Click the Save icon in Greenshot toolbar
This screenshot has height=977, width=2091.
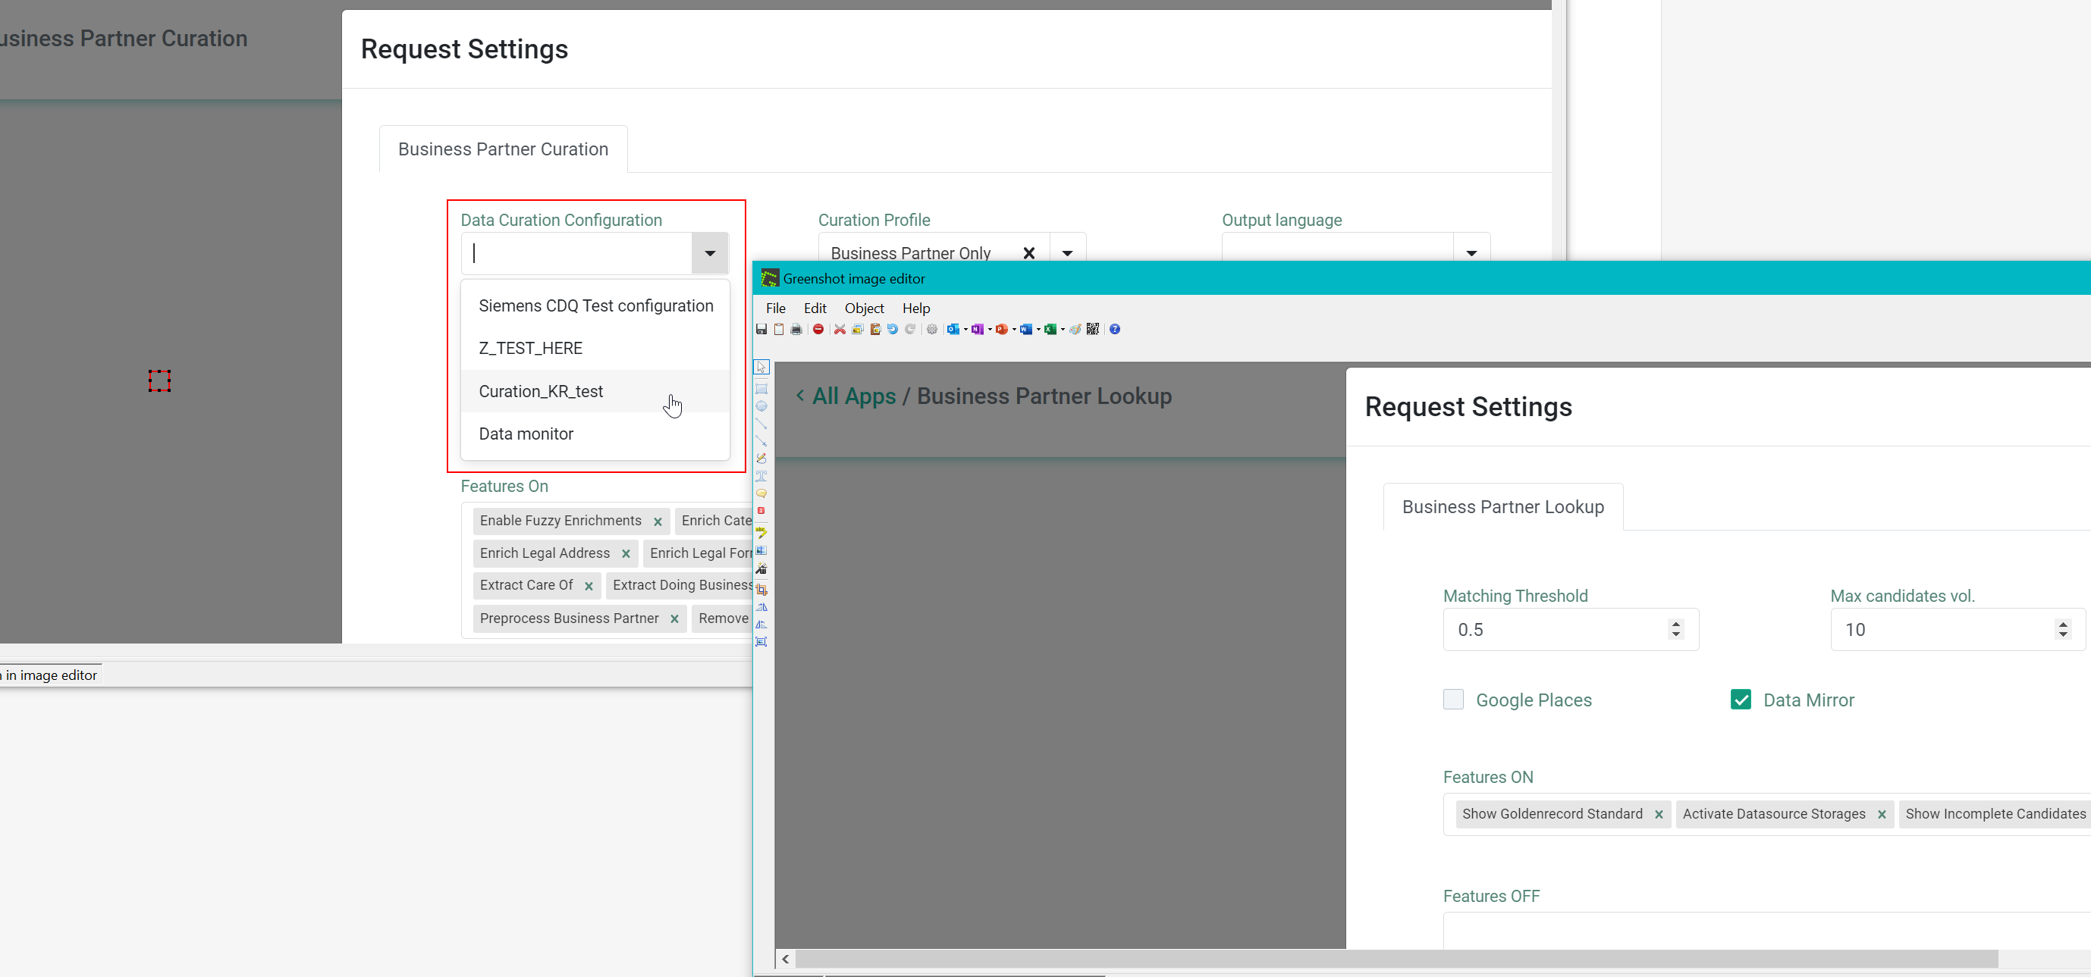[761, 330]
